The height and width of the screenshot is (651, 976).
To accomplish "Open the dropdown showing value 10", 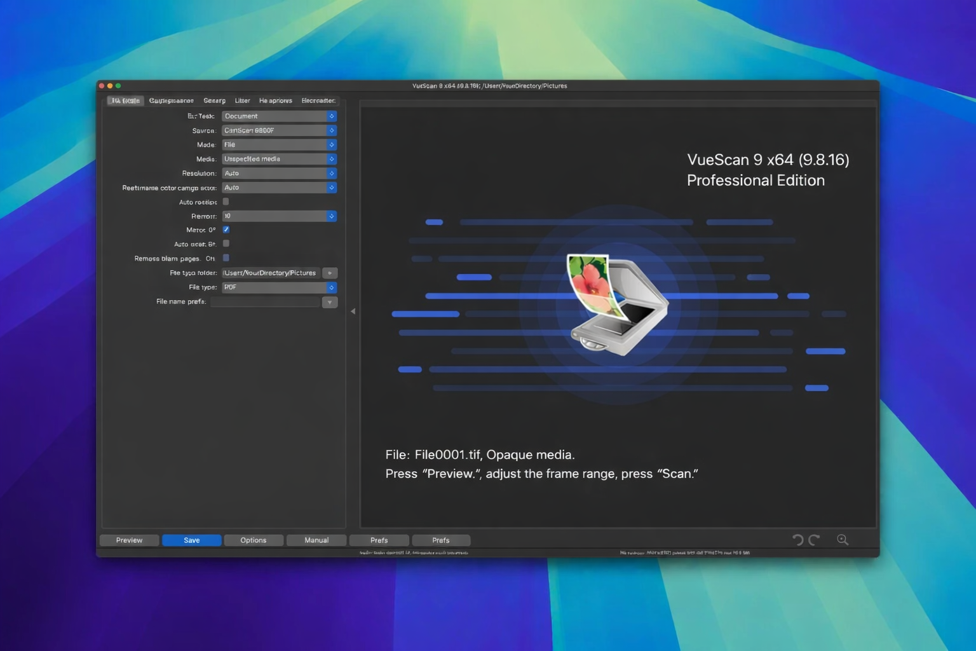I will [x=279, y=216].
